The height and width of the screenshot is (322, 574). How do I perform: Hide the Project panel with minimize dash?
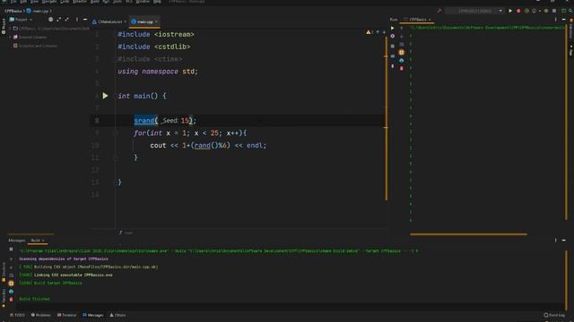(85, 20)
